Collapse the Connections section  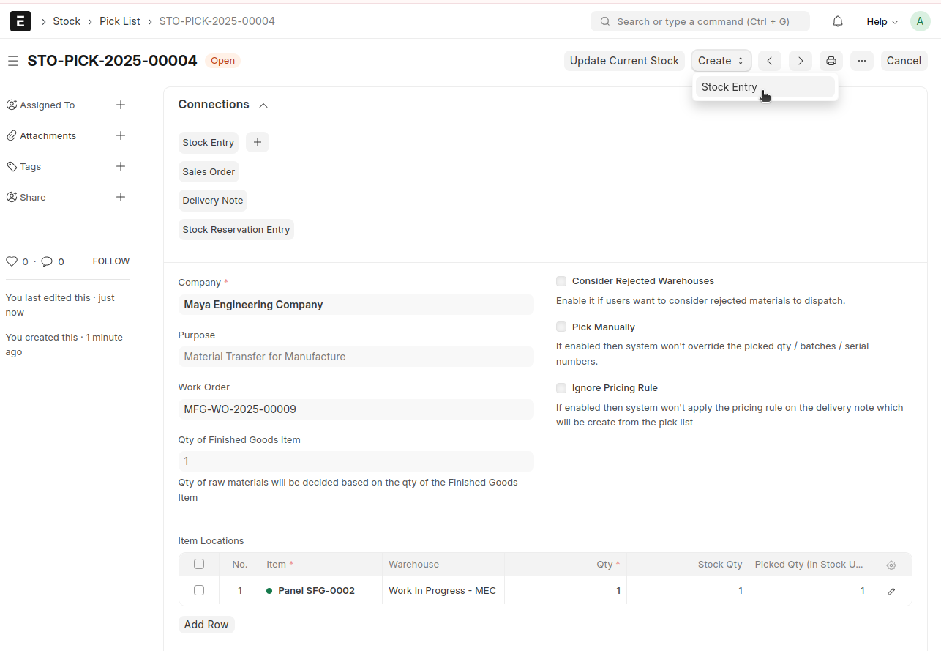[263, 105]
